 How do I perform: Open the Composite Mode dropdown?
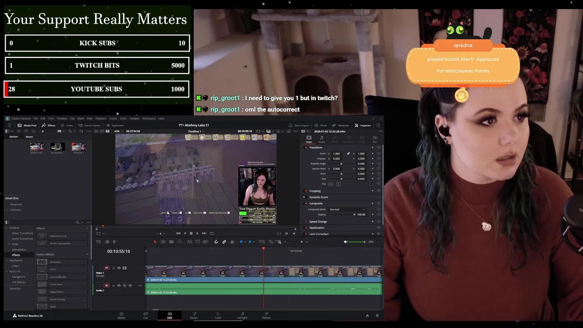click(347, 210)
